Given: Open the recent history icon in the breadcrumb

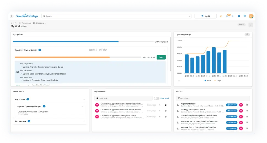Looking at the screenshot, I should (15, 23).
